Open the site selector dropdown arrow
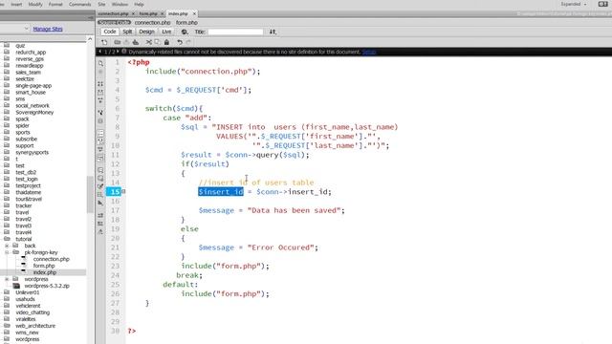 [x=26, y=29]
